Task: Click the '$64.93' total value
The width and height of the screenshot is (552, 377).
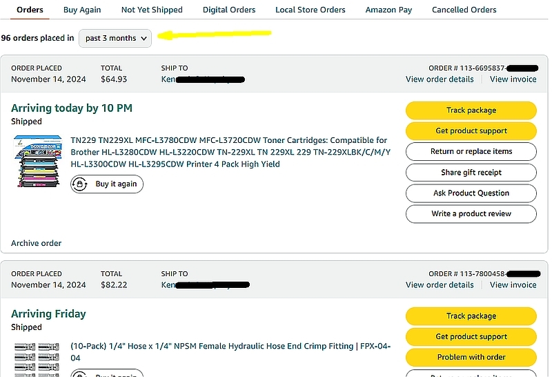Action: [114, 79]
